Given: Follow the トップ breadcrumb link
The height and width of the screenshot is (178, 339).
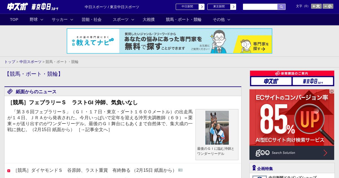Looking at the screenshot, I should tap(10, 62).
